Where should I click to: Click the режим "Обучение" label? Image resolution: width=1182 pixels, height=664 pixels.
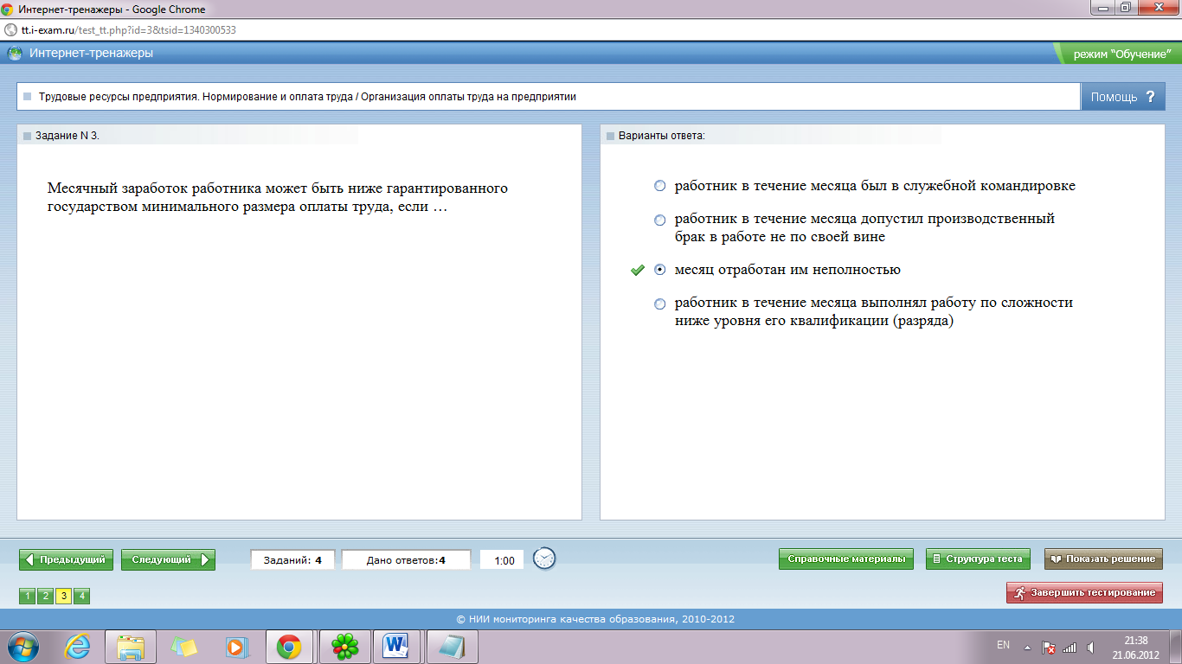pos(1121,54)
